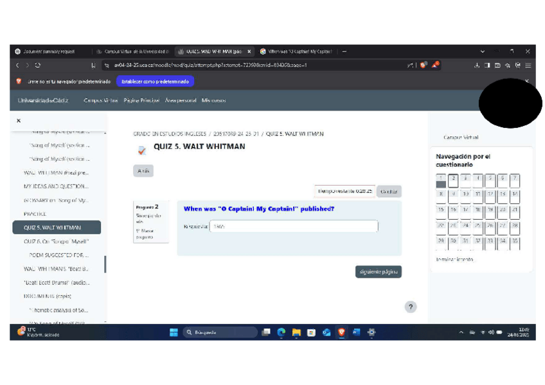This screenshot has height=385, width=545.
Task: Open the Windows Start button
Action: [174, 332]
